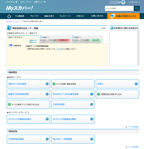
Task: Click the search magnifier button
Action: click(x=137, y=9)
